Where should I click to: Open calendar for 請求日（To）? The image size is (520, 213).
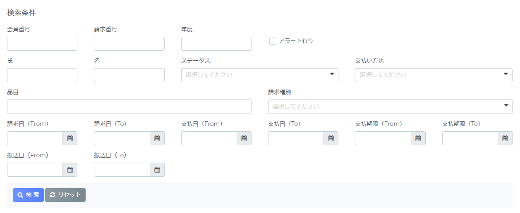157,138
